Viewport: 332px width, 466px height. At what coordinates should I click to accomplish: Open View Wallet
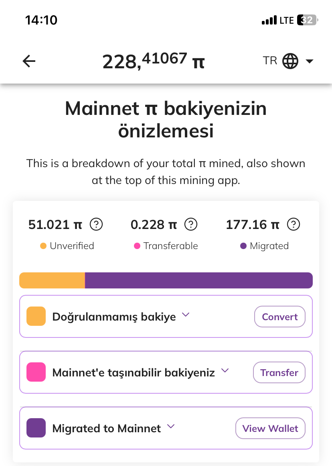(270, 428)
